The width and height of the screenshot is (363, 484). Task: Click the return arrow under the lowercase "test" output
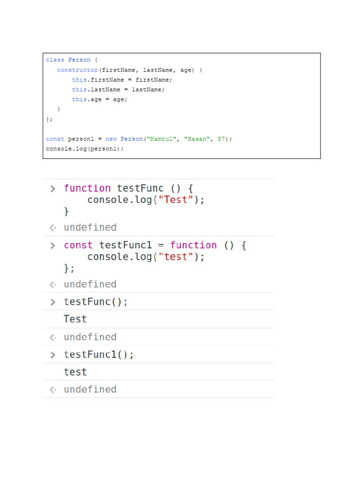[x=53, y=390]
